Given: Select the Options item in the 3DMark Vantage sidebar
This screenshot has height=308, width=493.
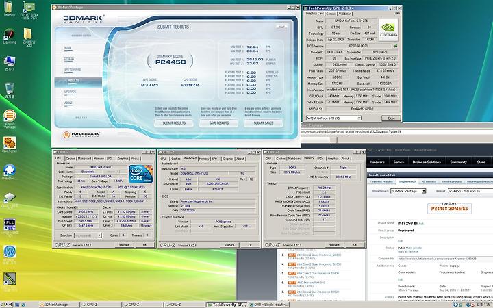Looking at the screenshot, I should pos(69,59).
